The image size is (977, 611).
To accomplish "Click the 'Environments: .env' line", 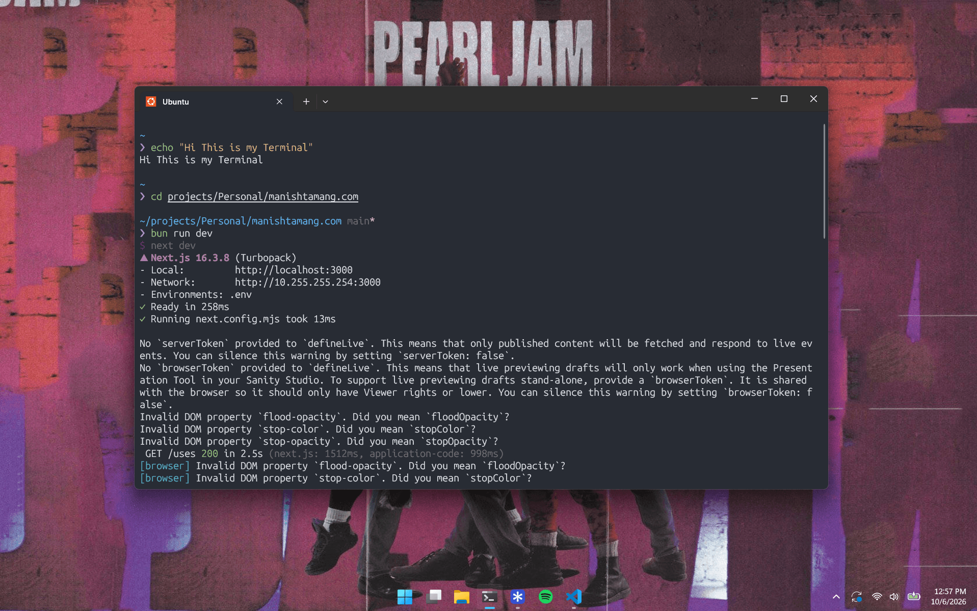I will 201,294.
